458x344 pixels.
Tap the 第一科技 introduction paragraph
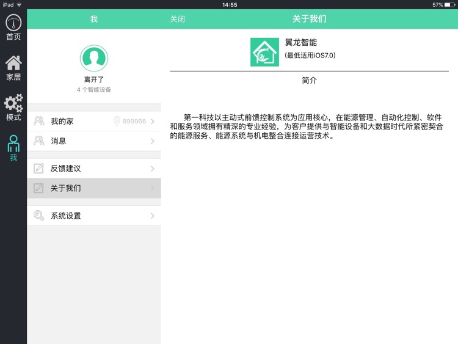tap(307, 126)
